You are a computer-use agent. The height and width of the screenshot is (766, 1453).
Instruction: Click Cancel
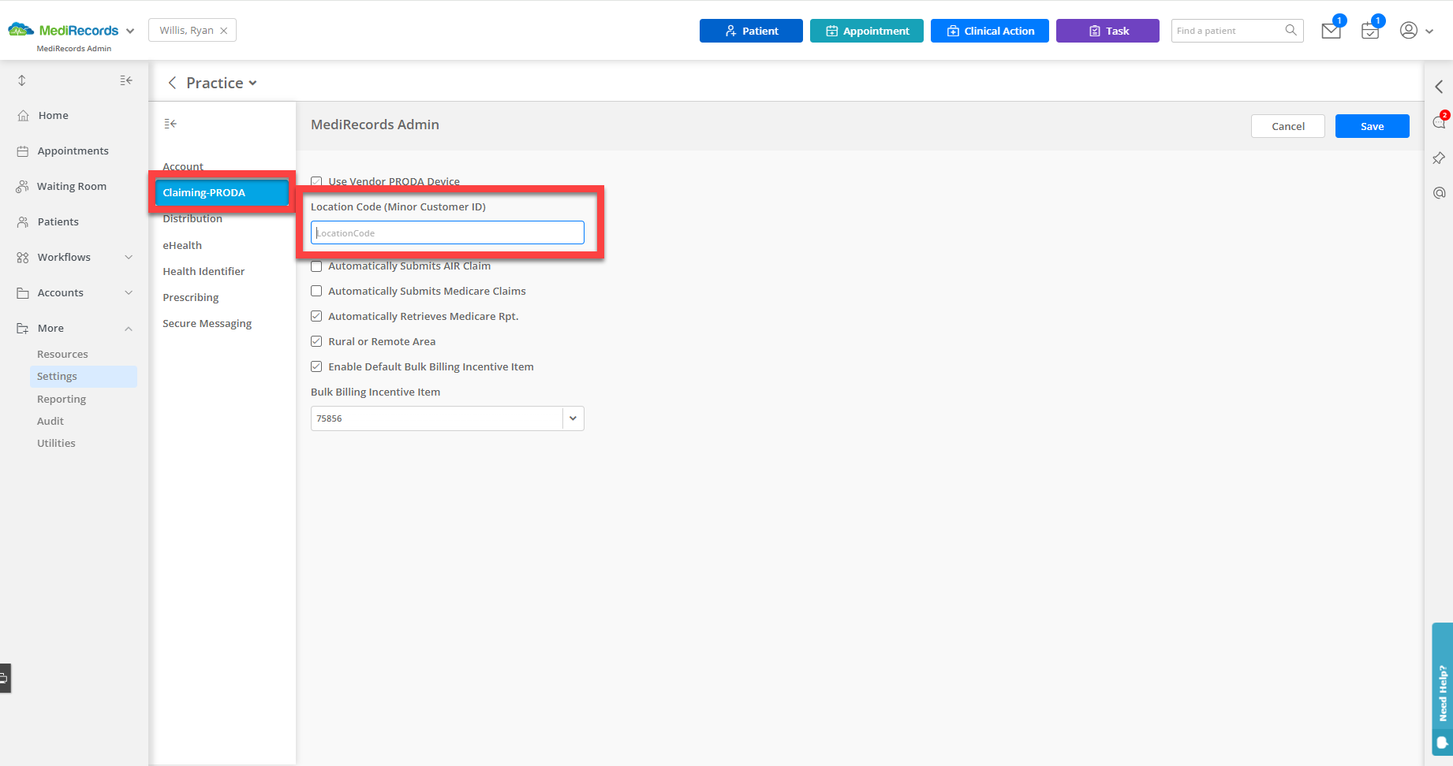point(1288,126)
